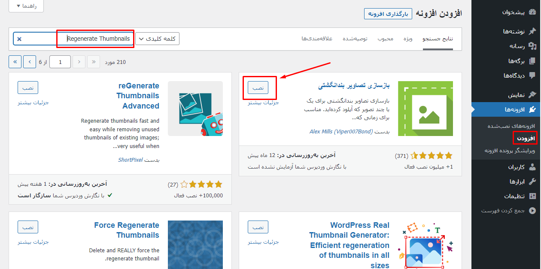Open the ShortPixel author link
Image resolution: width=541 pixels, height=269 pixels.
pyautogui.click(x=130, y=160)
